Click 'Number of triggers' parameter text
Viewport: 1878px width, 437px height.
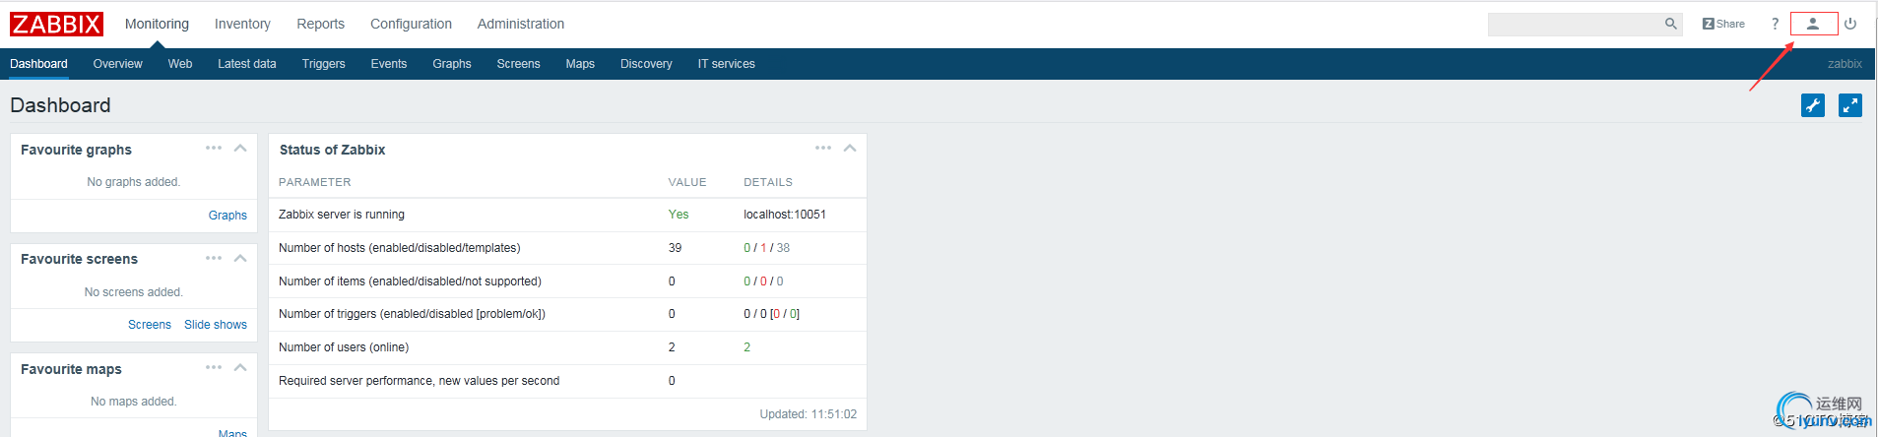[412, 314]
